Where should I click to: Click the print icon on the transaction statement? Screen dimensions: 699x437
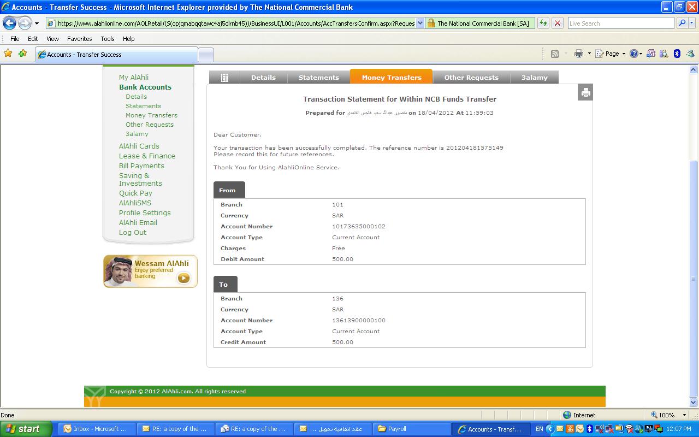[x=585, y=92]
